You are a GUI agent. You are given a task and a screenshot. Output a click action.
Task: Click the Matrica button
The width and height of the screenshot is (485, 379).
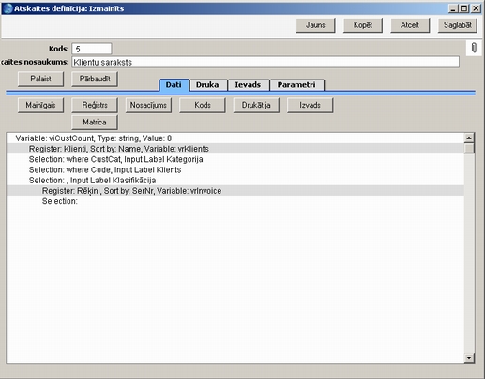pos(95,122)
